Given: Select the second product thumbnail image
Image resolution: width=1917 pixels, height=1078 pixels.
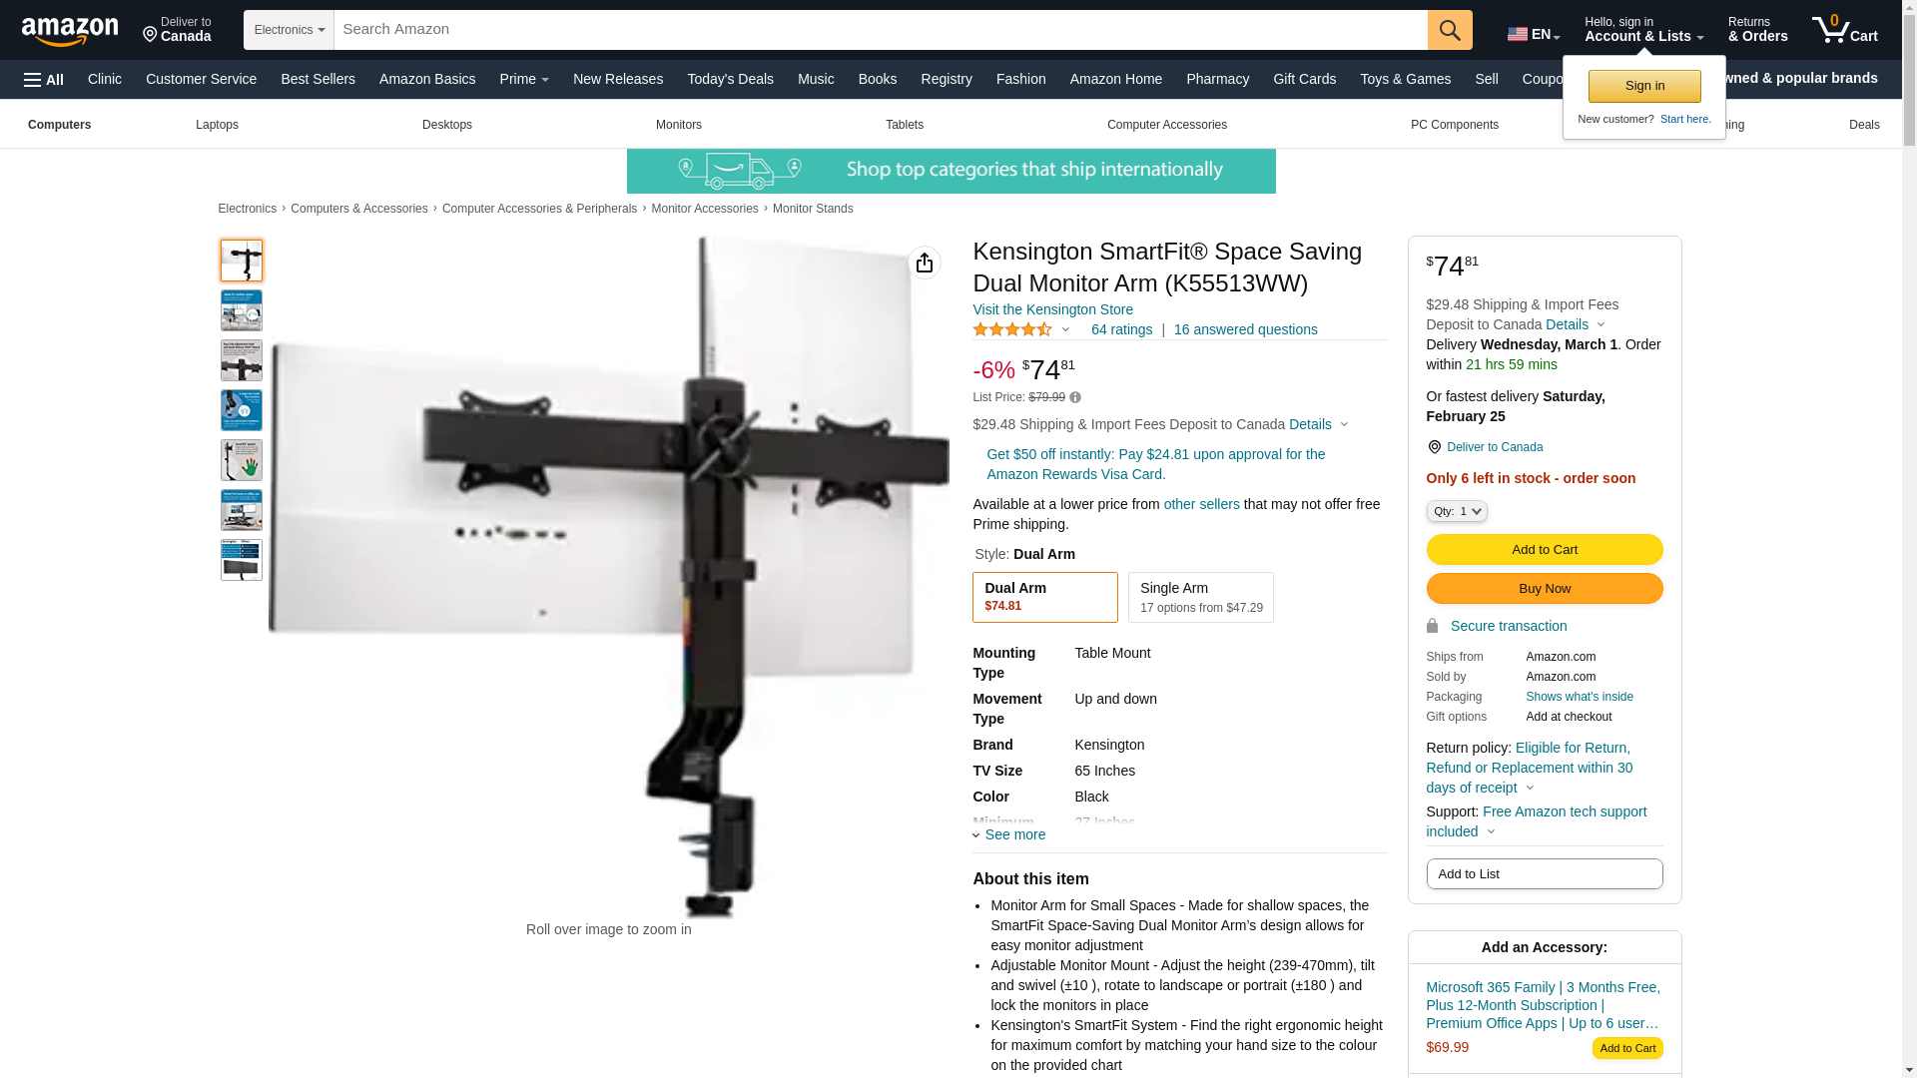Looking at the screenshot, I should point(242,310).
